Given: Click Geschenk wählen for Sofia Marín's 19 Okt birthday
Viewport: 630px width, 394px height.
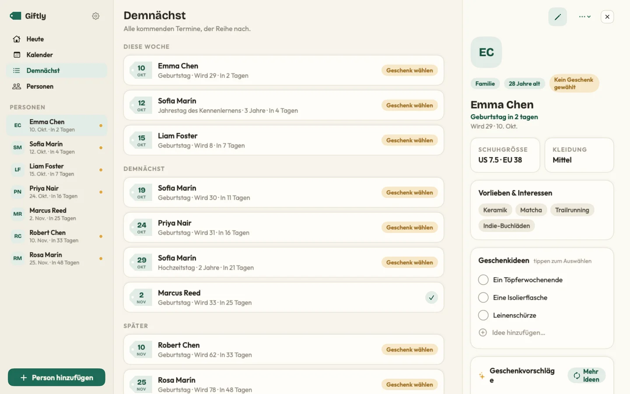Looking at the screenshot, I should (409, 192).
